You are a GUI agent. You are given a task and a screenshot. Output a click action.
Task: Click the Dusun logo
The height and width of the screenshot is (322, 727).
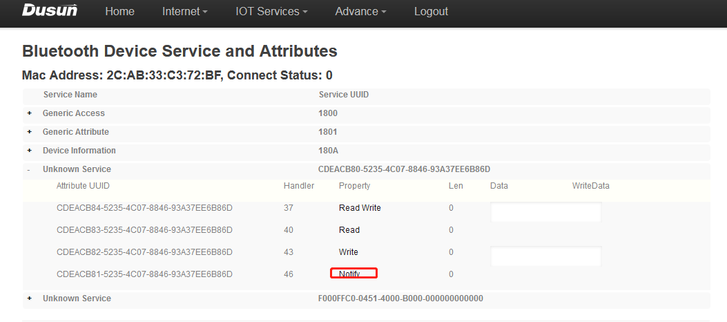[x=50, y=11]
